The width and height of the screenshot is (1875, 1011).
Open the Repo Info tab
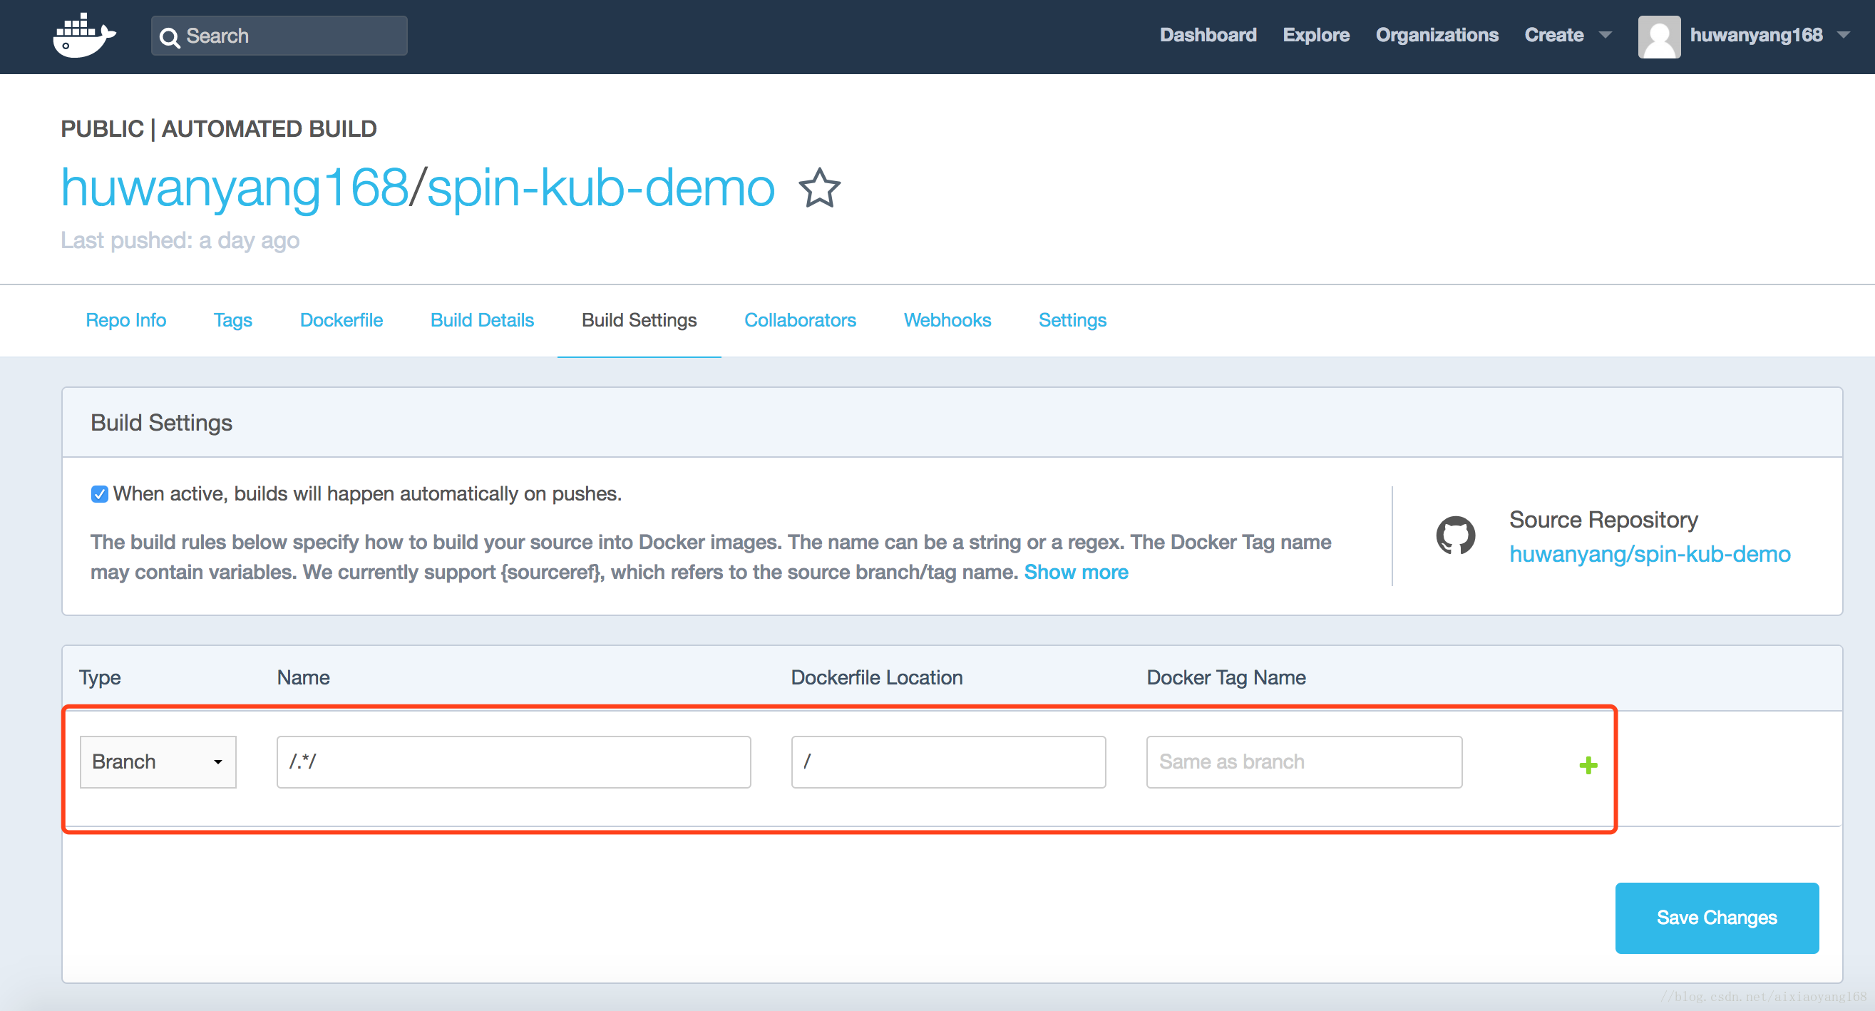pyautogui.click(x=126, y=320)
